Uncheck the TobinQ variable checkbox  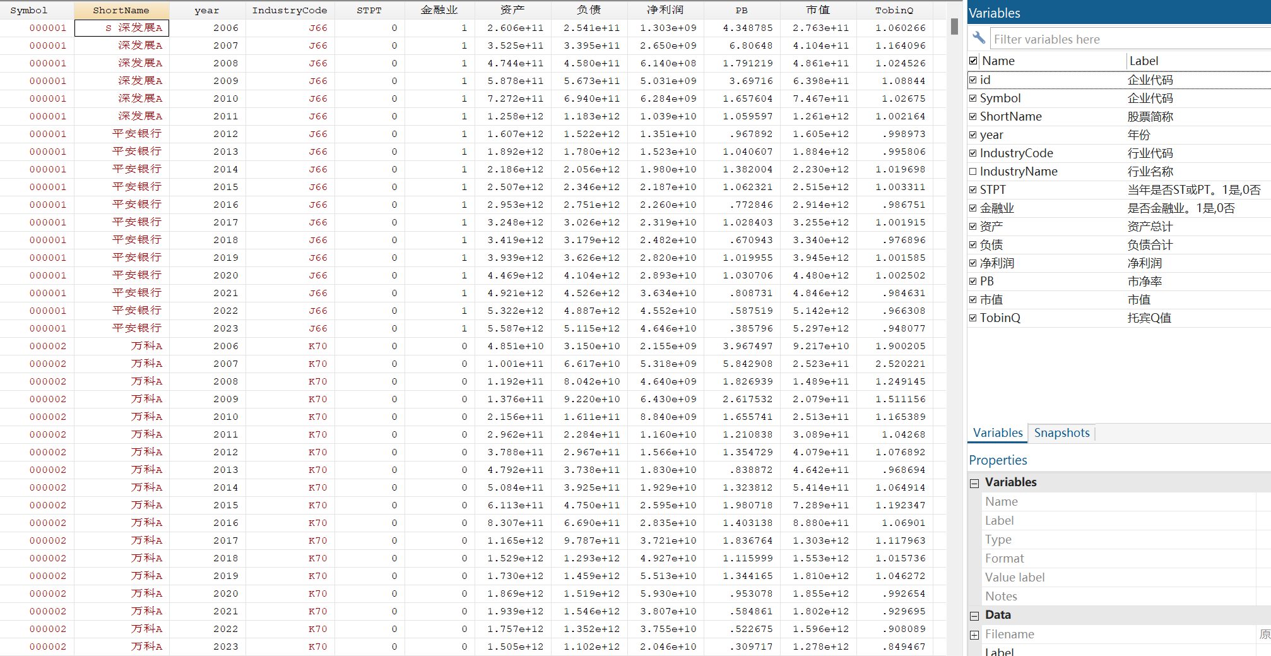pyautogui.click(x=973, y=318)
